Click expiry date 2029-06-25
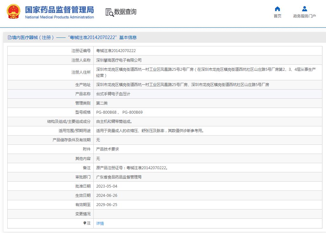 tap(107, 204)
